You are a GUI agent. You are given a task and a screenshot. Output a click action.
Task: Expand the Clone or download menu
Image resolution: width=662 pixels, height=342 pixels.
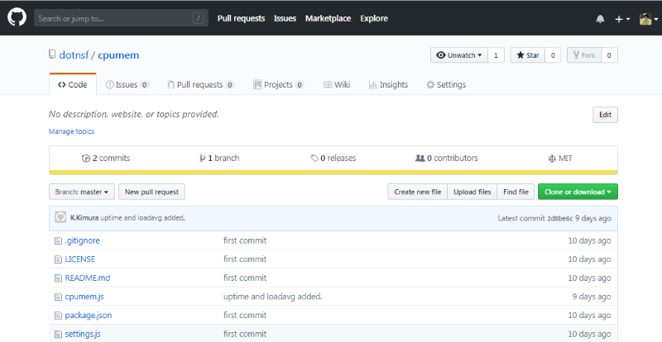tap(578, 192)
